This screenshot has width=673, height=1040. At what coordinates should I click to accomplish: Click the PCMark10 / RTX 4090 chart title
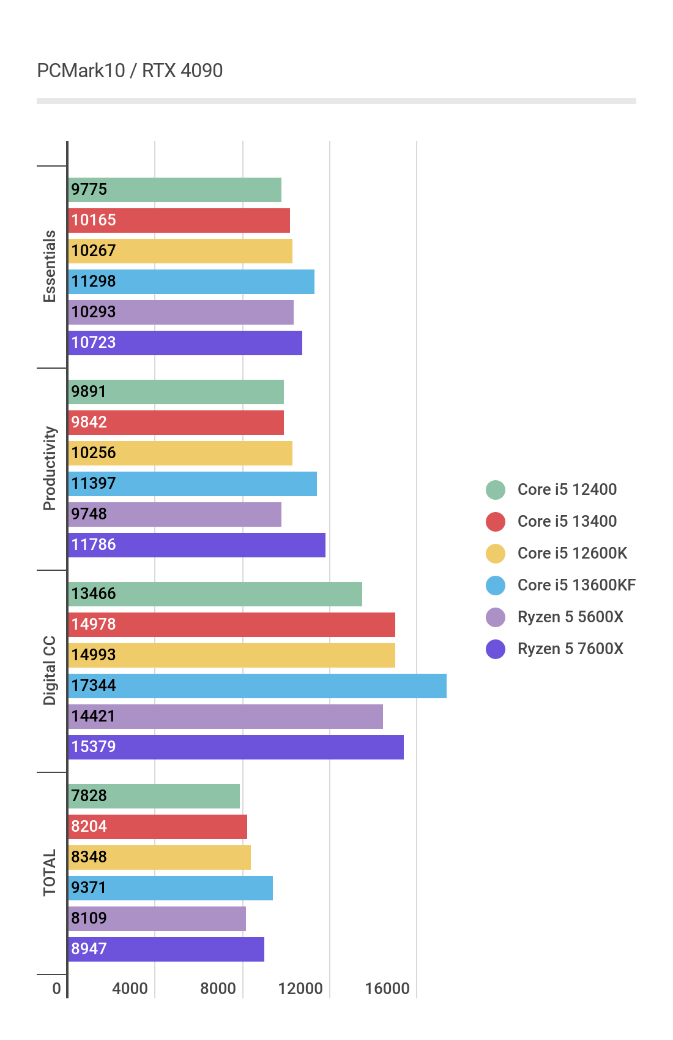(130, 71)
